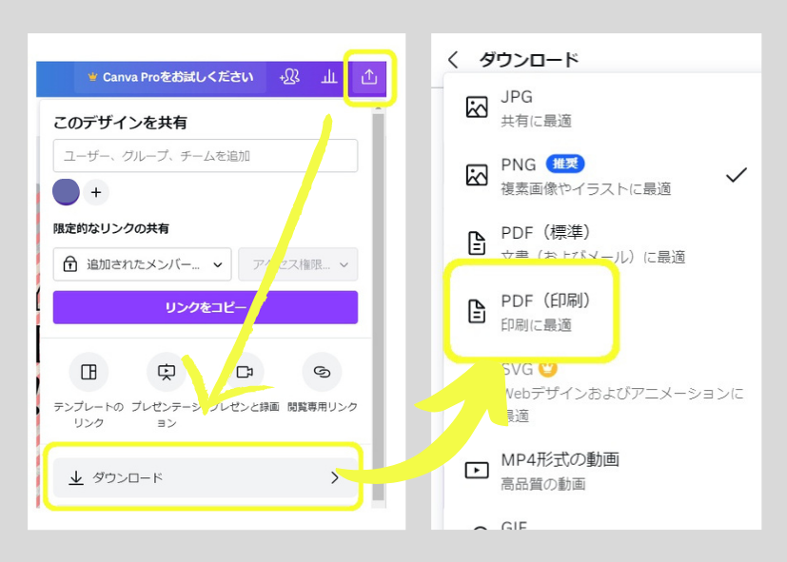Viewport: 787px width, 562px height.
Task: Expand the ダウンロード options chevron
Action: click(335, 478)
